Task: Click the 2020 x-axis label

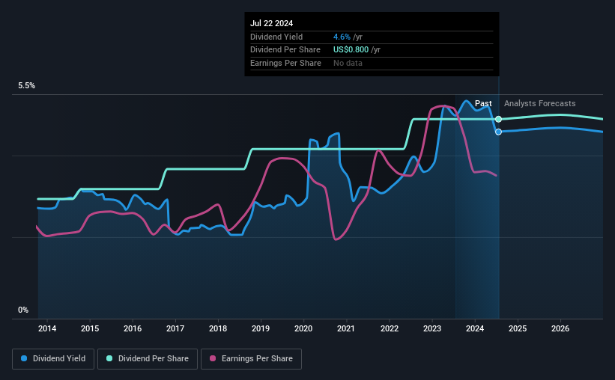Action: tap(303, 328)
